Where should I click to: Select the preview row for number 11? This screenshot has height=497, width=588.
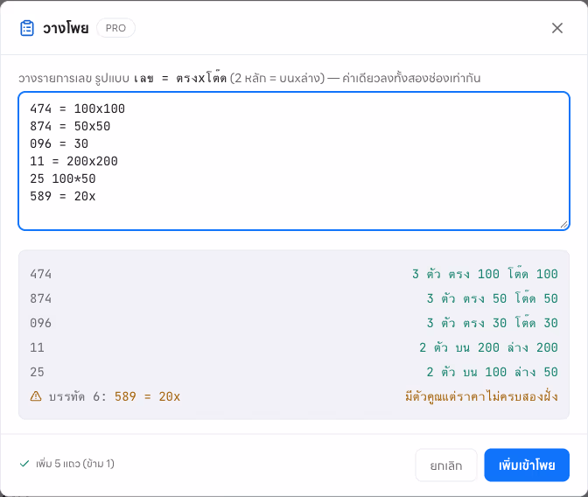pyautogui.click(x=294, y=347)
